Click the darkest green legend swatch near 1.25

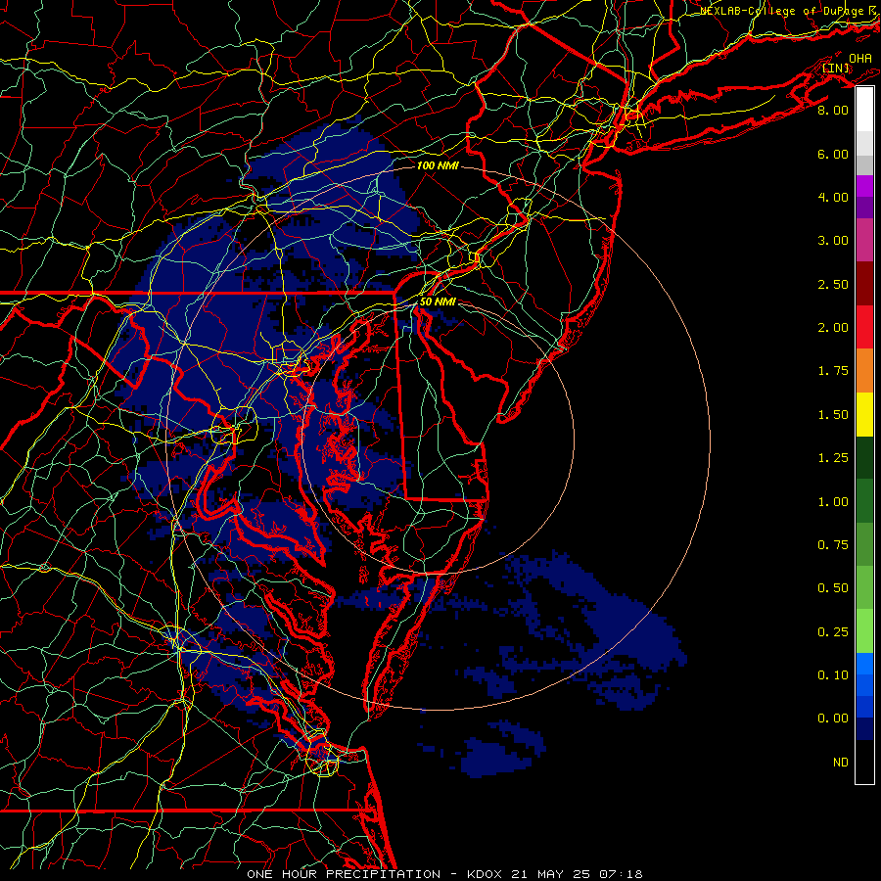point(864,458)
